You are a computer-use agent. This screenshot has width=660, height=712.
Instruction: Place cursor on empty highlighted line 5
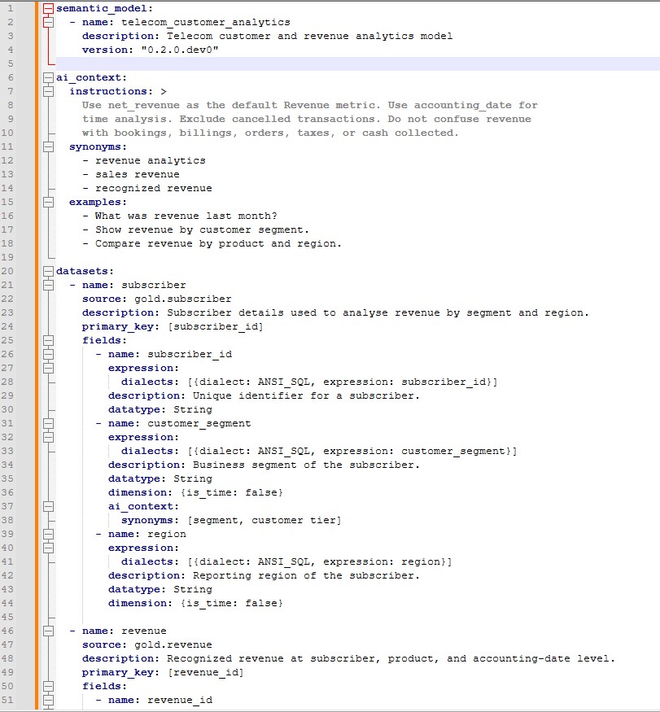coord(357,63)
